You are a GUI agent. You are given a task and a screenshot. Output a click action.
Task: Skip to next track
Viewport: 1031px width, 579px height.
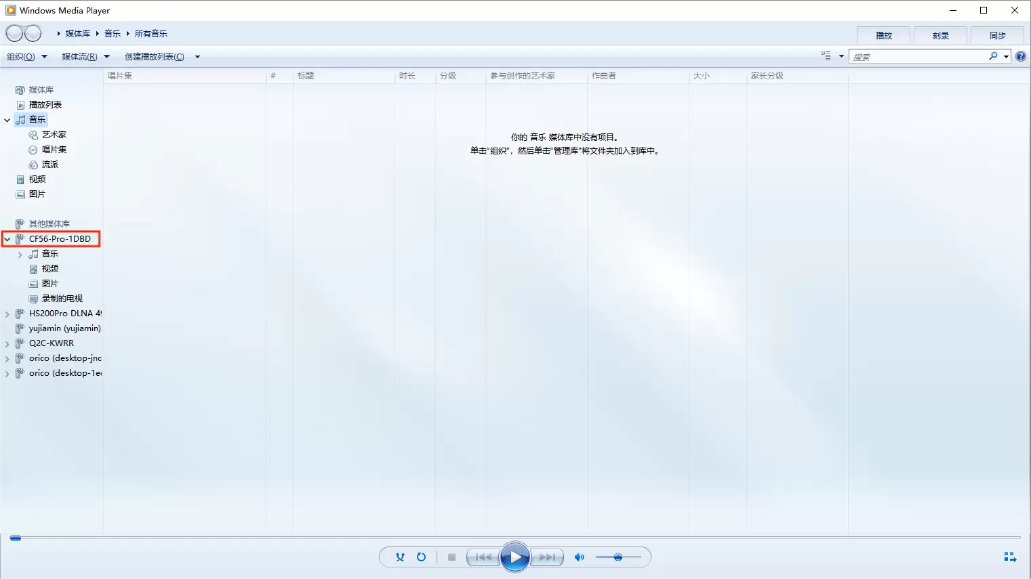coord(547,557)
